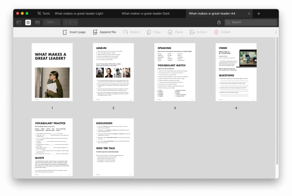Open a new tab with plus icon
Image resolution: width=292 pixels, height=196 pixels.
click(259, 13)
